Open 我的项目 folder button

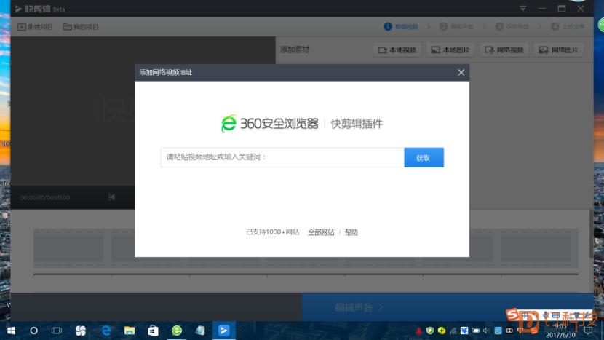pos(81,27)
